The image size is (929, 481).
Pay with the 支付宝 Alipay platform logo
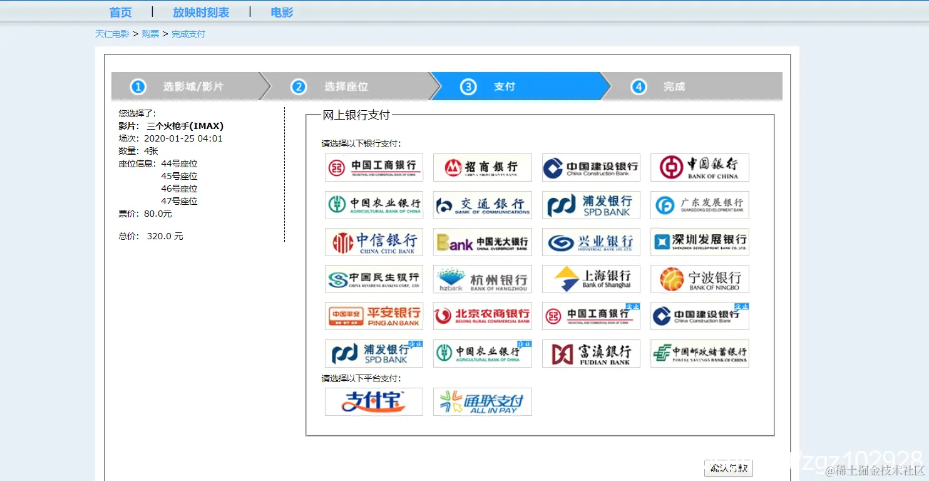(374, 401)
